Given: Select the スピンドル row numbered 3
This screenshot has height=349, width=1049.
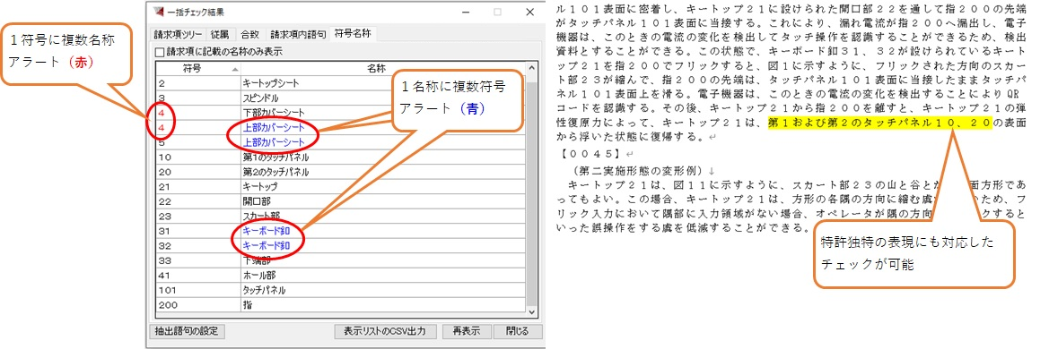Looking at the screenshot, I should point(341,98).
